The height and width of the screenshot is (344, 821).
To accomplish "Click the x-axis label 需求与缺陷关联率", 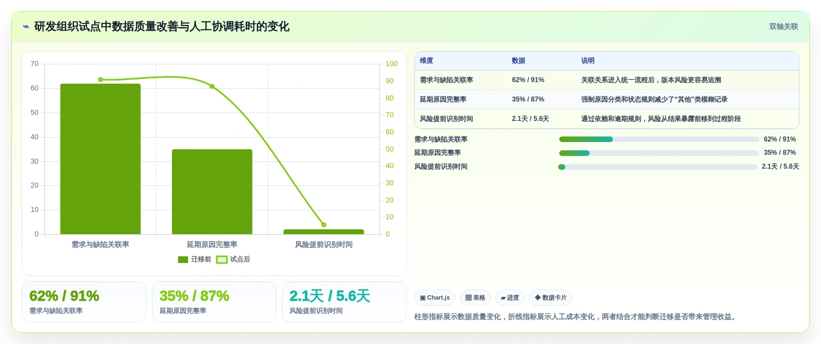I will [x=100, y=244].
